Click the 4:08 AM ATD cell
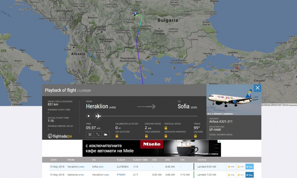297x178 pixels. pyautogui.click(x=170, y=175)
